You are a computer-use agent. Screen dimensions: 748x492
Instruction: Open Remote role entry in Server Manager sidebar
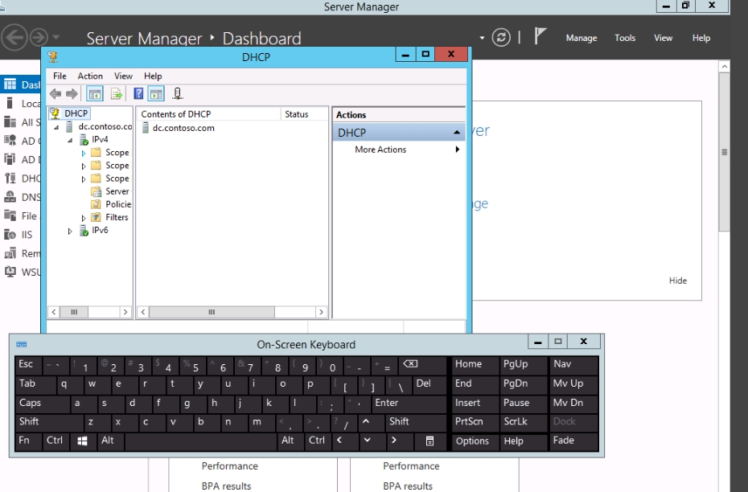click(22, 253)
